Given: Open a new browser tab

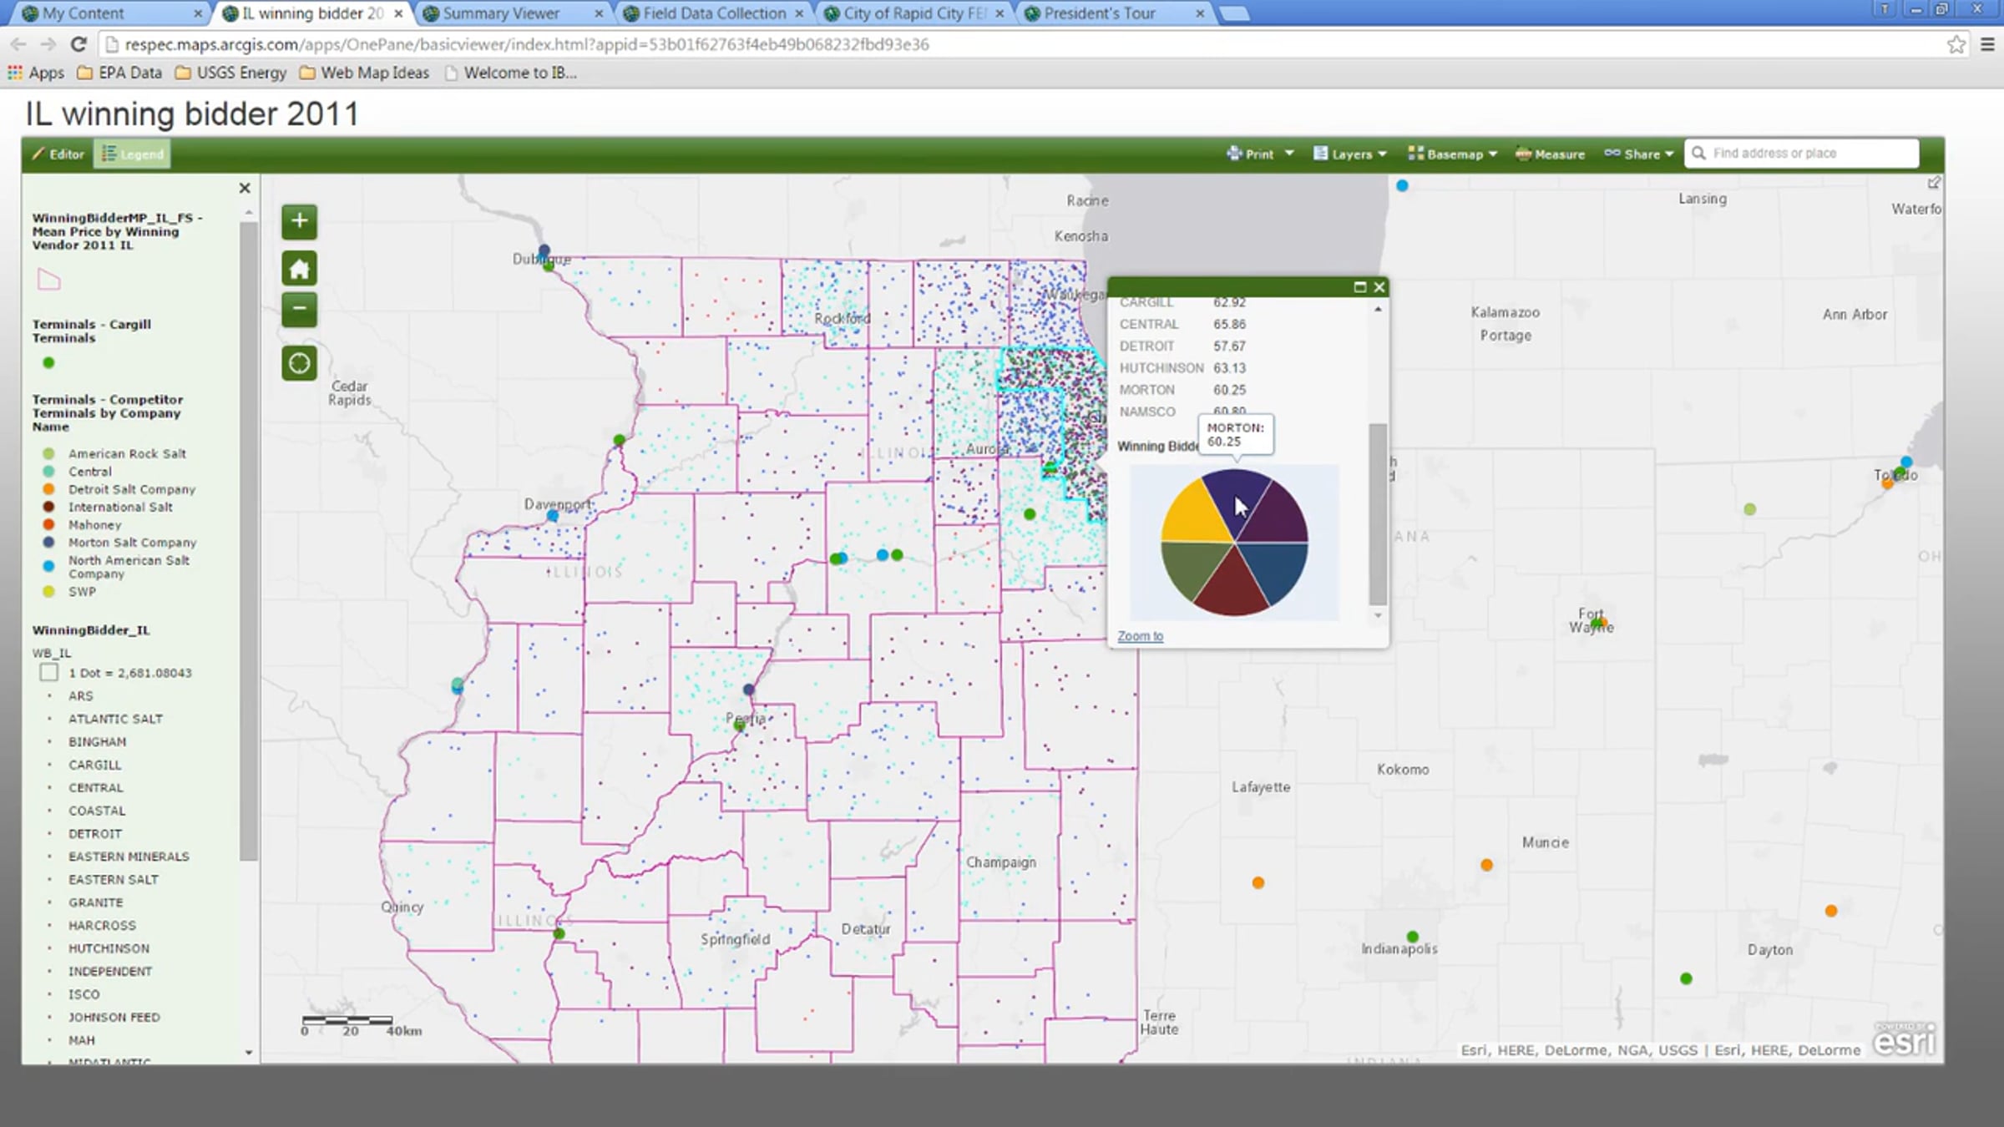Looking at the screenshot, I should (1234, 13).
